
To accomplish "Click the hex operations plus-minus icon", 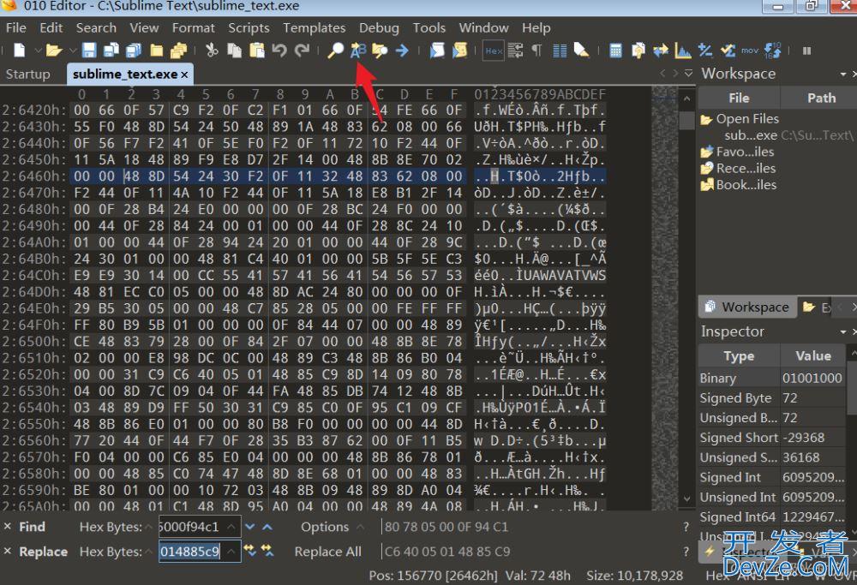I will coord(705,51).
